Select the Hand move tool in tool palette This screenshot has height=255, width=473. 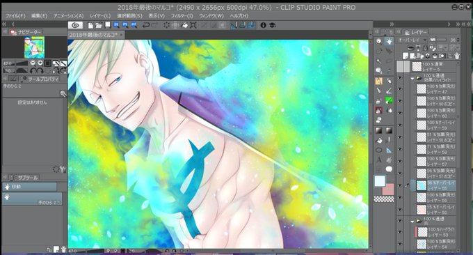[x=389, y=42]
